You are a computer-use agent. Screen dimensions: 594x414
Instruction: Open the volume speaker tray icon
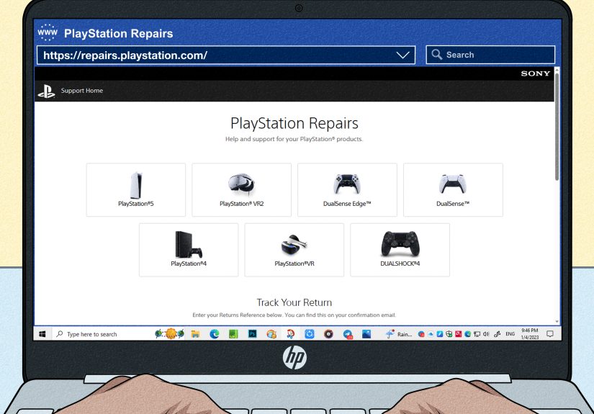487,334
